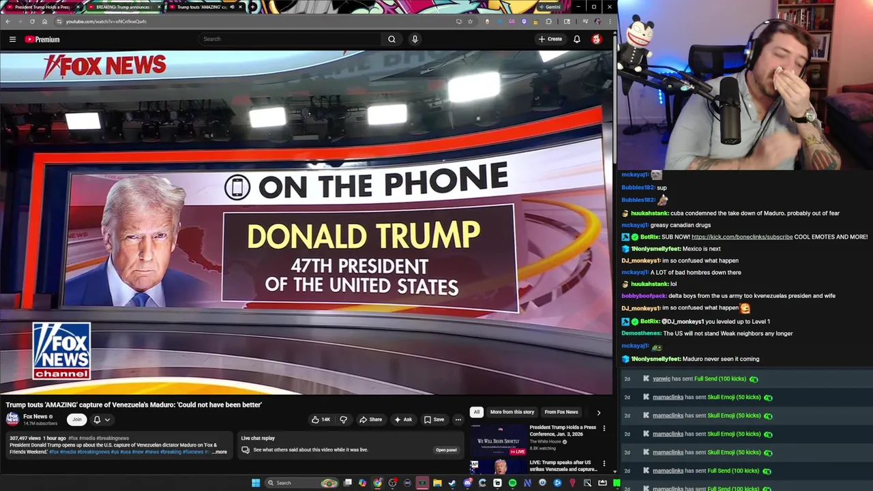Show more filter chips with right chevron

599,413
